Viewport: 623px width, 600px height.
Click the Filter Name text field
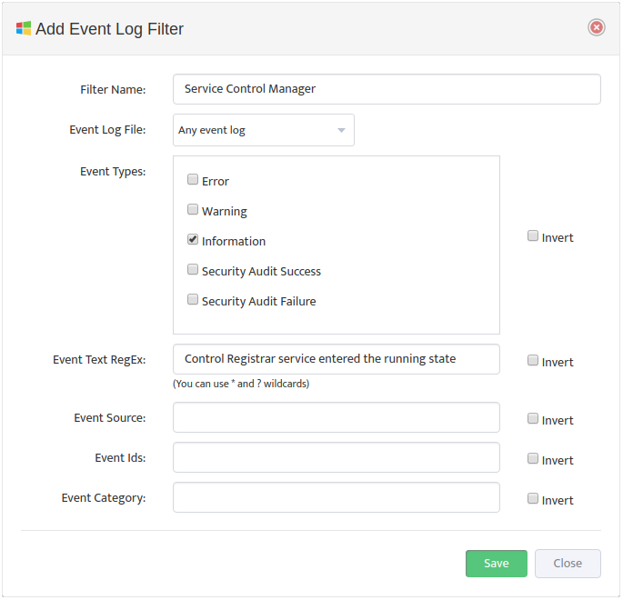[387, 89]
